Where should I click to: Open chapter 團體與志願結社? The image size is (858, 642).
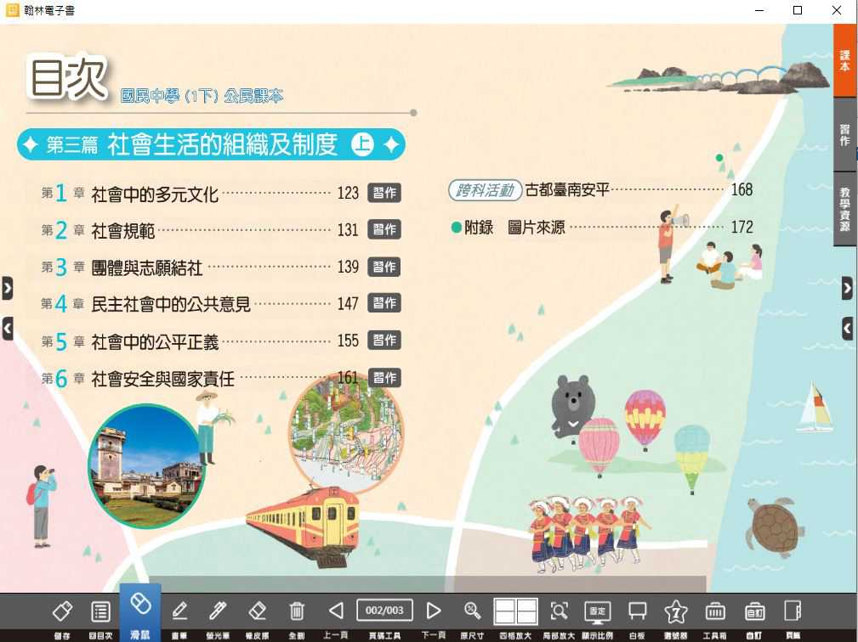pos(146,267)
